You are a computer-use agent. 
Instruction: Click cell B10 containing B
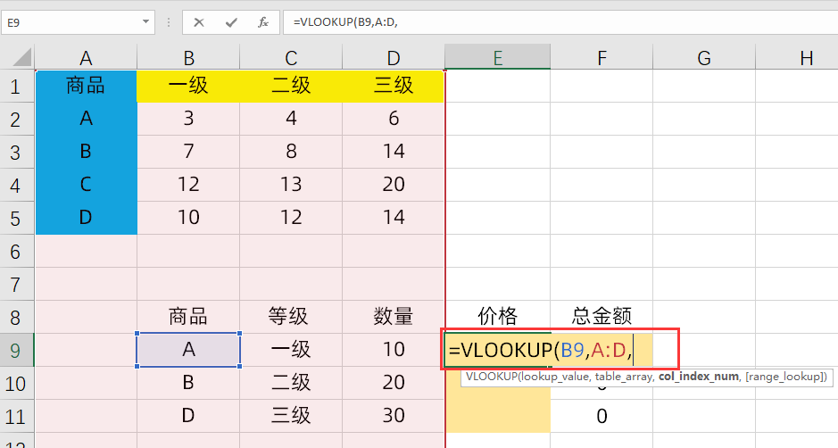tap(188, 384)
